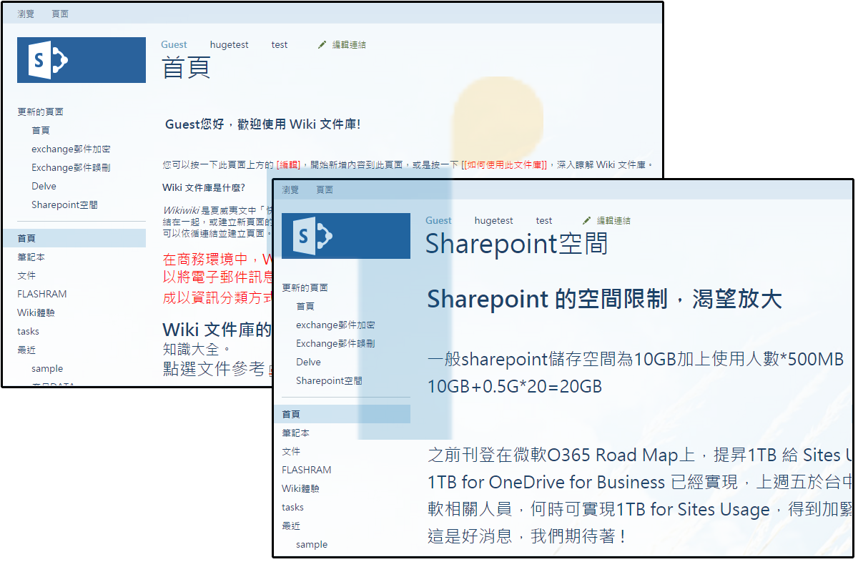Open exchange郵件加密 in the back window sidebar
Screen dimensions: 858x572
[x=71, y=149]
